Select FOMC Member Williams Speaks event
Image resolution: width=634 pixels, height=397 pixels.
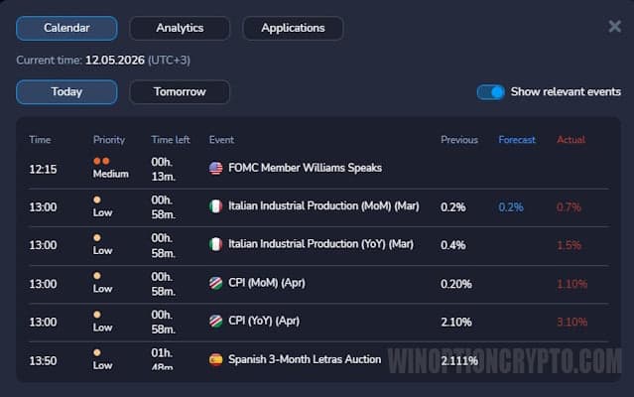click(305, 168)
